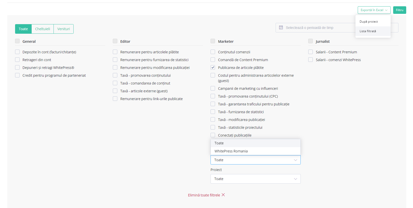The height and width of the screenshot is (208, 413).
Task: Select După proiect export option
Action: click(x=373, y=22)
